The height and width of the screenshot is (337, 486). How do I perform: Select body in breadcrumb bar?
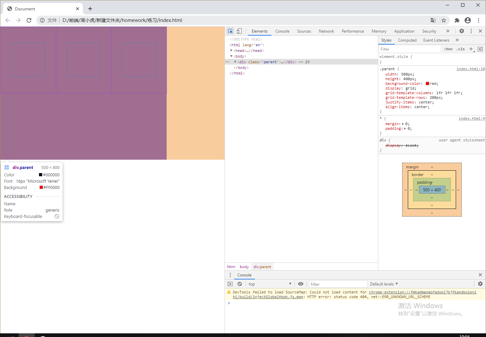[244, 267]
